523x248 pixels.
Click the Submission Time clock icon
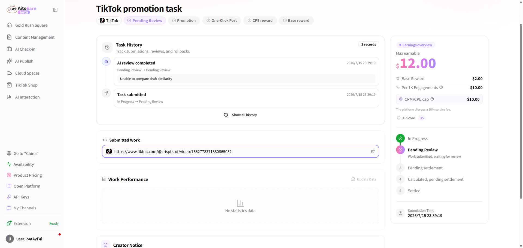click(400, 213)
